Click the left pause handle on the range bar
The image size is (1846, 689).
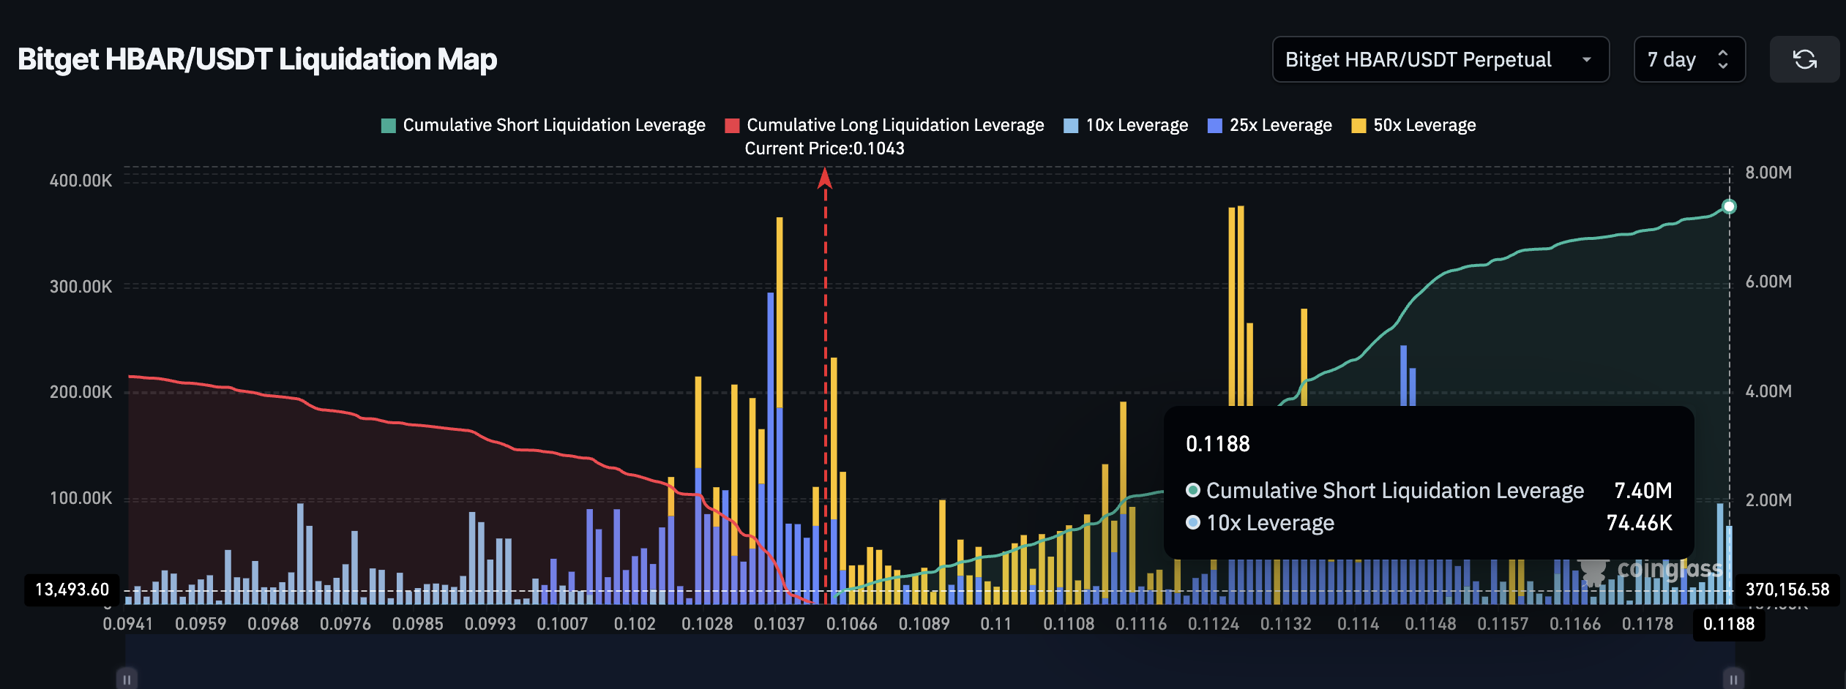[x=127, y=679]
